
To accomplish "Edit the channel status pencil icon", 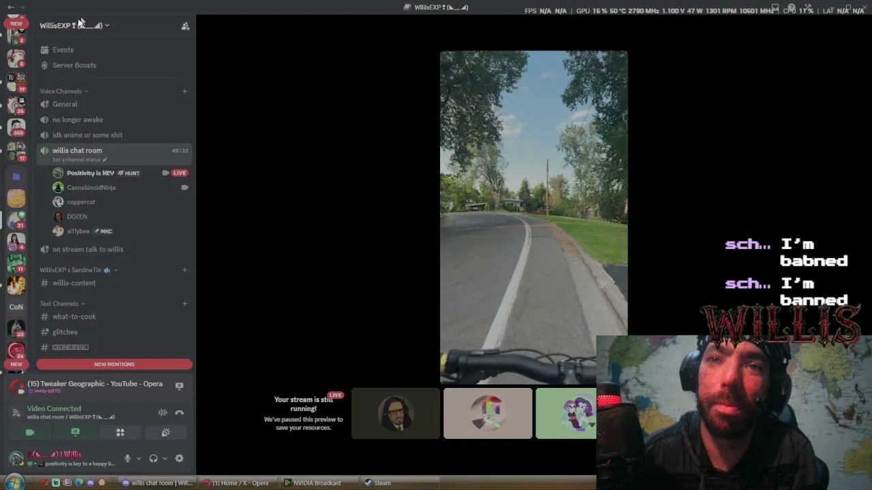I will (104, 160).
